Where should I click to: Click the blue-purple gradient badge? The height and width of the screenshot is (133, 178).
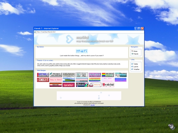click(x=121, y=80)
